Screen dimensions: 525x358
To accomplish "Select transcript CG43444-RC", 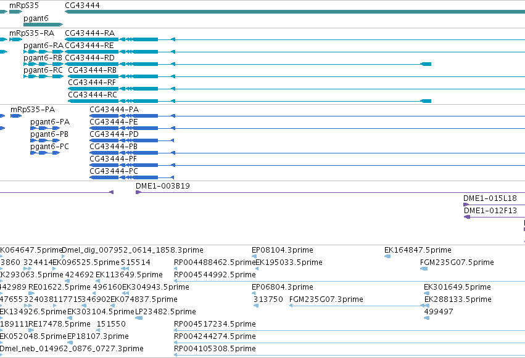I will 93,95.
